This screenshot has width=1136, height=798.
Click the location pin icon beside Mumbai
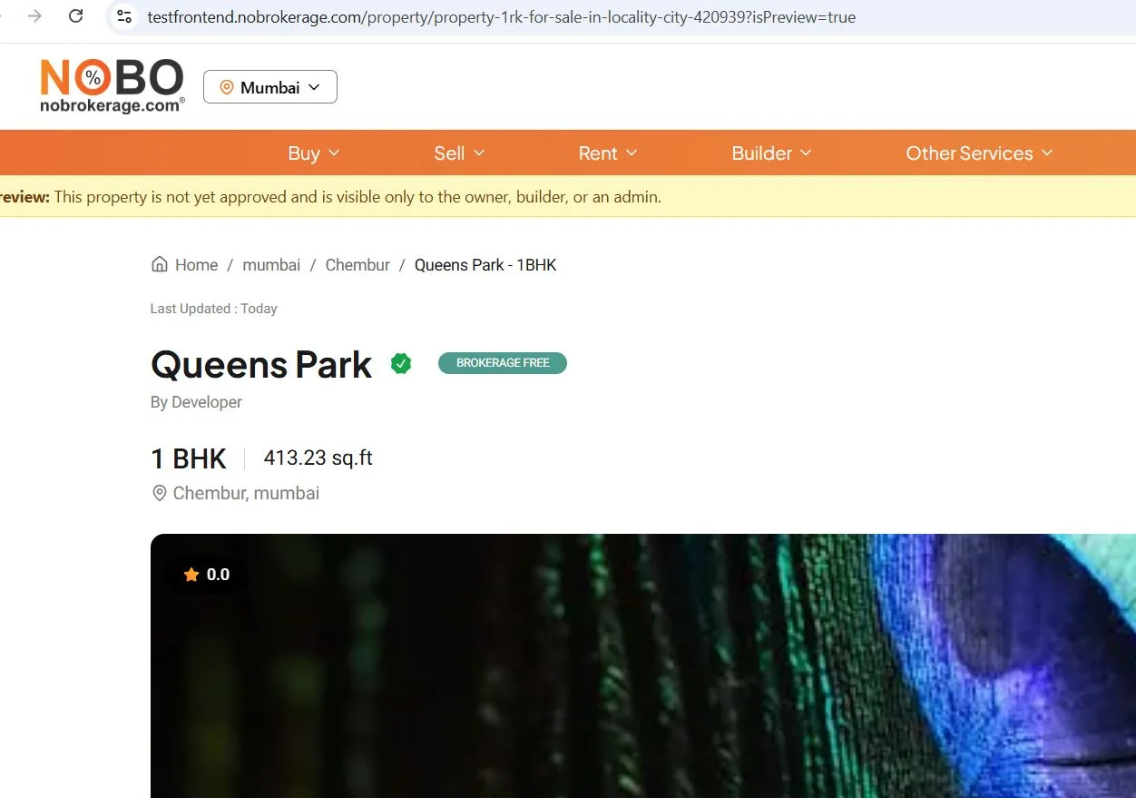(227, 88)
